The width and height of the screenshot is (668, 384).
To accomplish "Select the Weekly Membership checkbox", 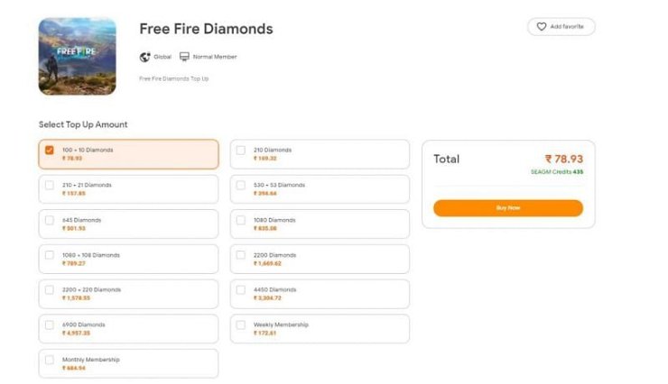I will (241, 325).
